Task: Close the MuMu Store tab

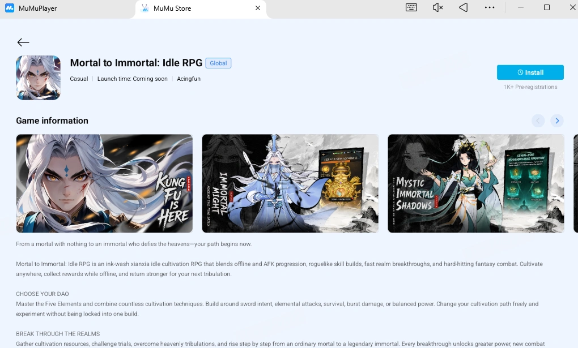Action: pos(258,8)
